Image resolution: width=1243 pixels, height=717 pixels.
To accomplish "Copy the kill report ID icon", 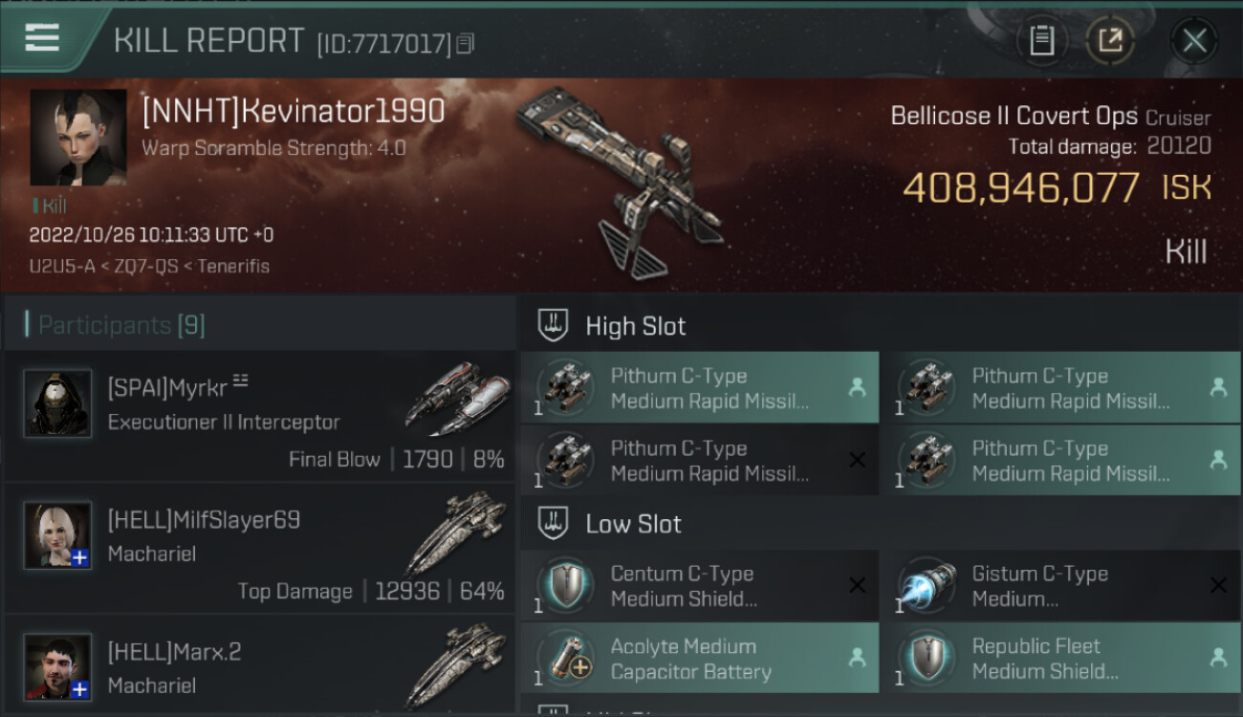I will coord(465,43).
